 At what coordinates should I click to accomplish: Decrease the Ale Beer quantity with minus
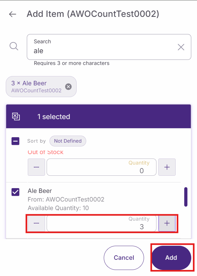pyautogui.click(x=36, y=223)
